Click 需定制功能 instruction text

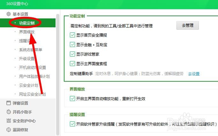[111, 26]
